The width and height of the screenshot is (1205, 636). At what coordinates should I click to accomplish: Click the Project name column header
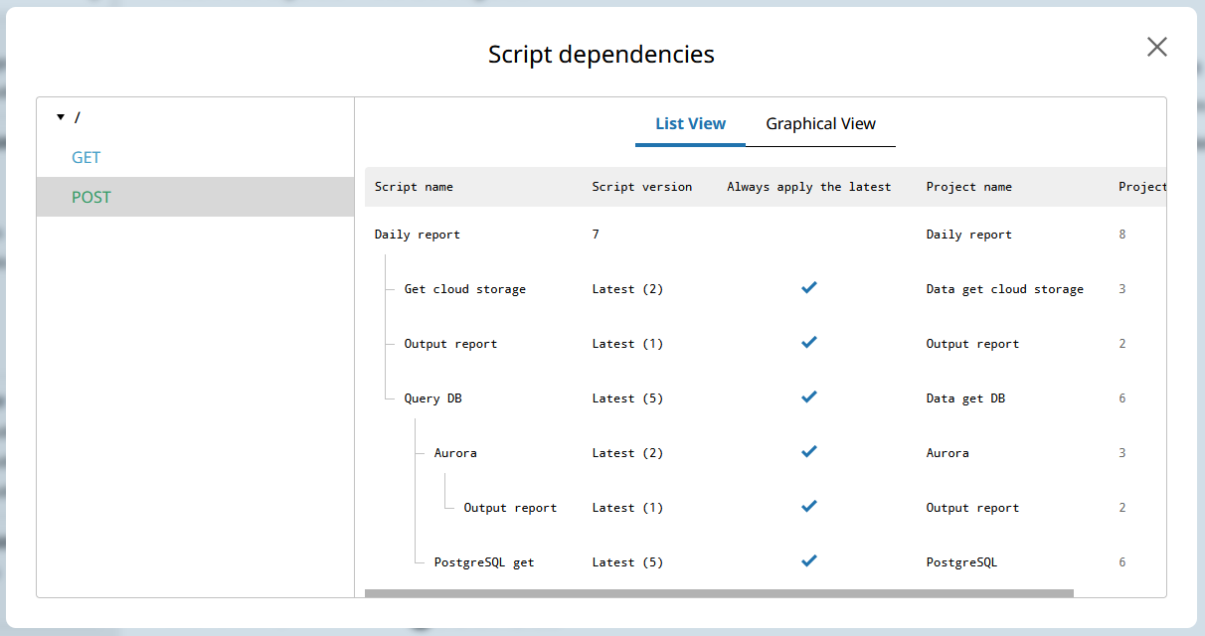pos(968,187)
